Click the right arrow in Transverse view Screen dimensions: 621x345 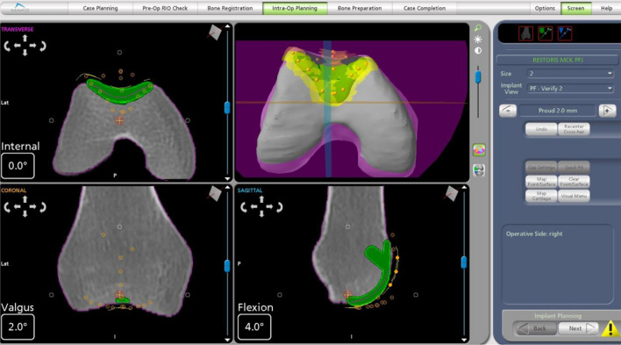coord(32,46)
